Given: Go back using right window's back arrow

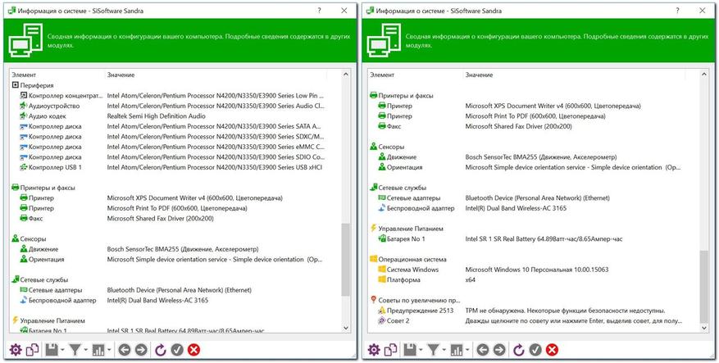Looking at the screenshot, I should click(482, 350).
